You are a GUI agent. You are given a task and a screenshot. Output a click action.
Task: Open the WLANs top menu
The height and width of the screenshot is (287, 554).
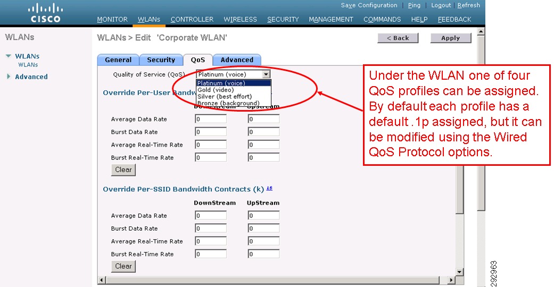(x=149, y=20)
